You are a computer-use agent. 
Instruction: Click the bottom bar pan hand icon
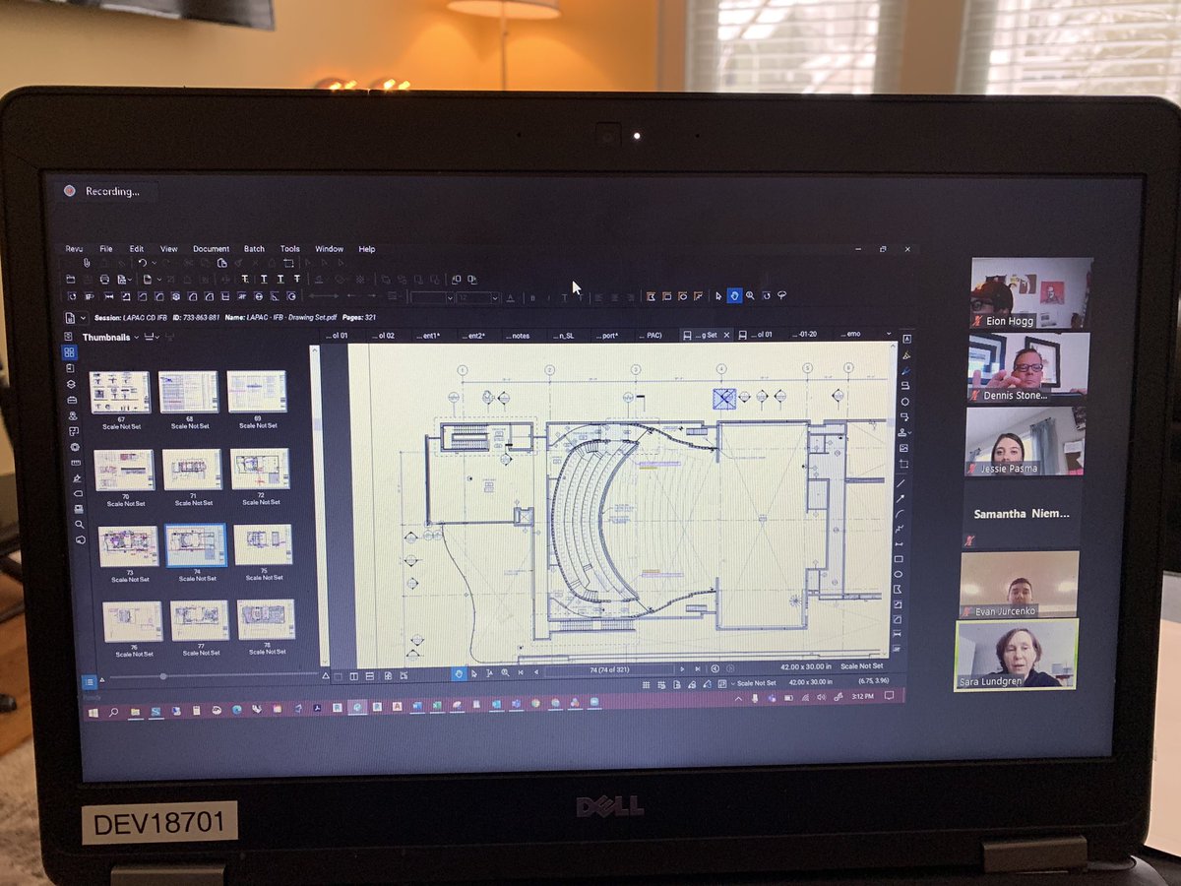click(x=459, y=673)
